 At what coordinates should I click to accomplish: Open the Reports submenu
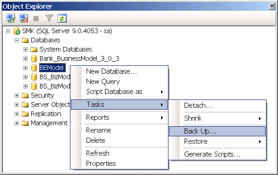click(119, 117)
